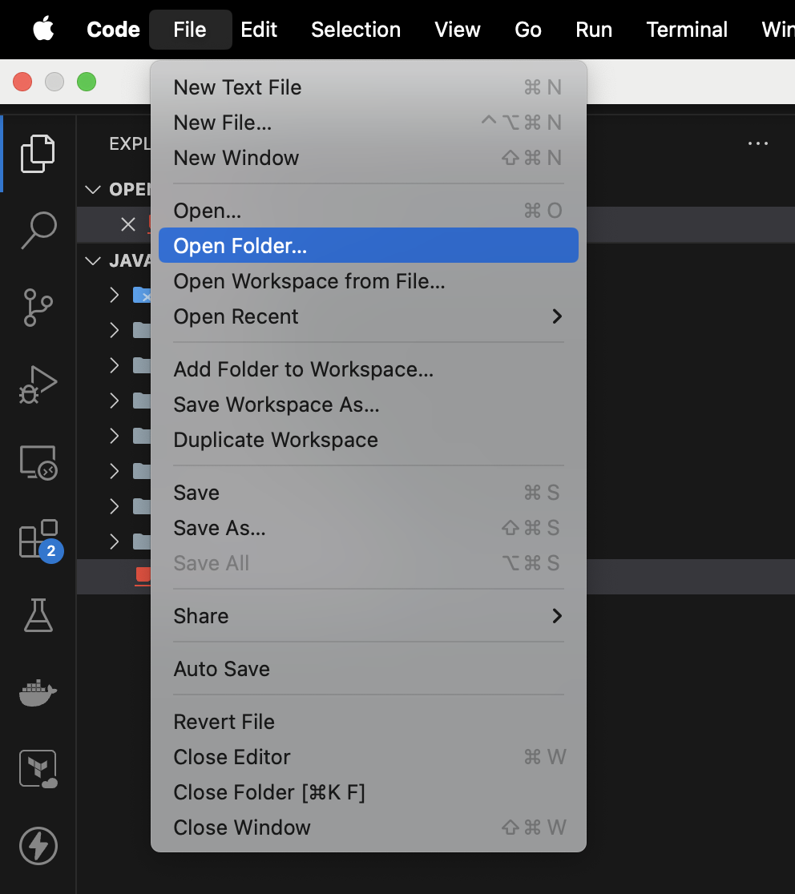Open Run and Debug view icon
795x894 pixels.
tap(38, 385)
